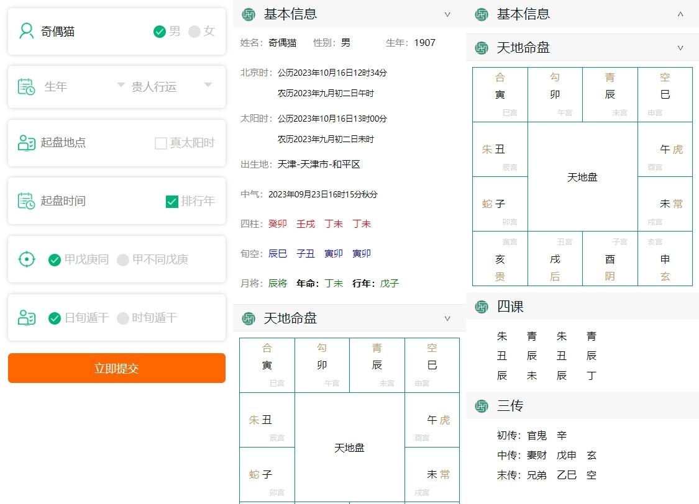Click the 空 巳 cell in right chart

coord(665,94)
